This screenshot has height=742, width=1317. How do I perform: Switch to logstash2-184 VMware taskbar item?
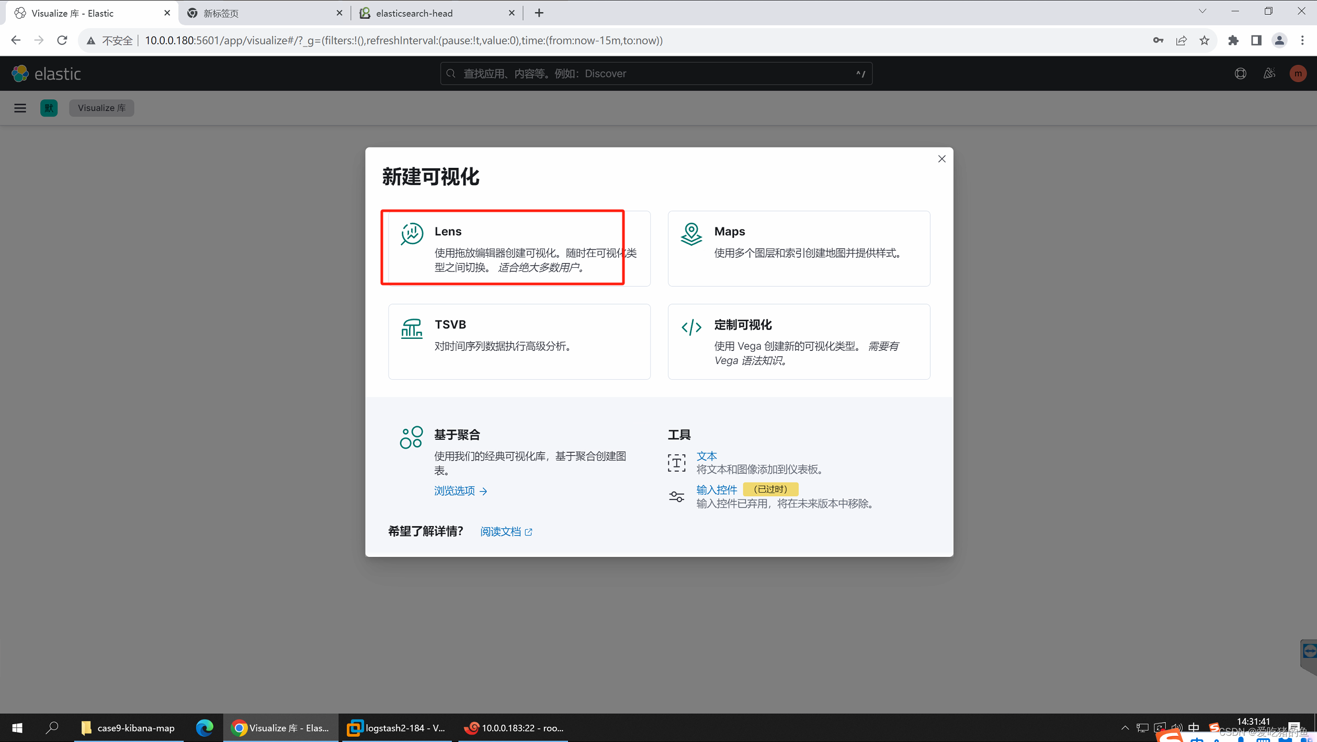(398, 727)
